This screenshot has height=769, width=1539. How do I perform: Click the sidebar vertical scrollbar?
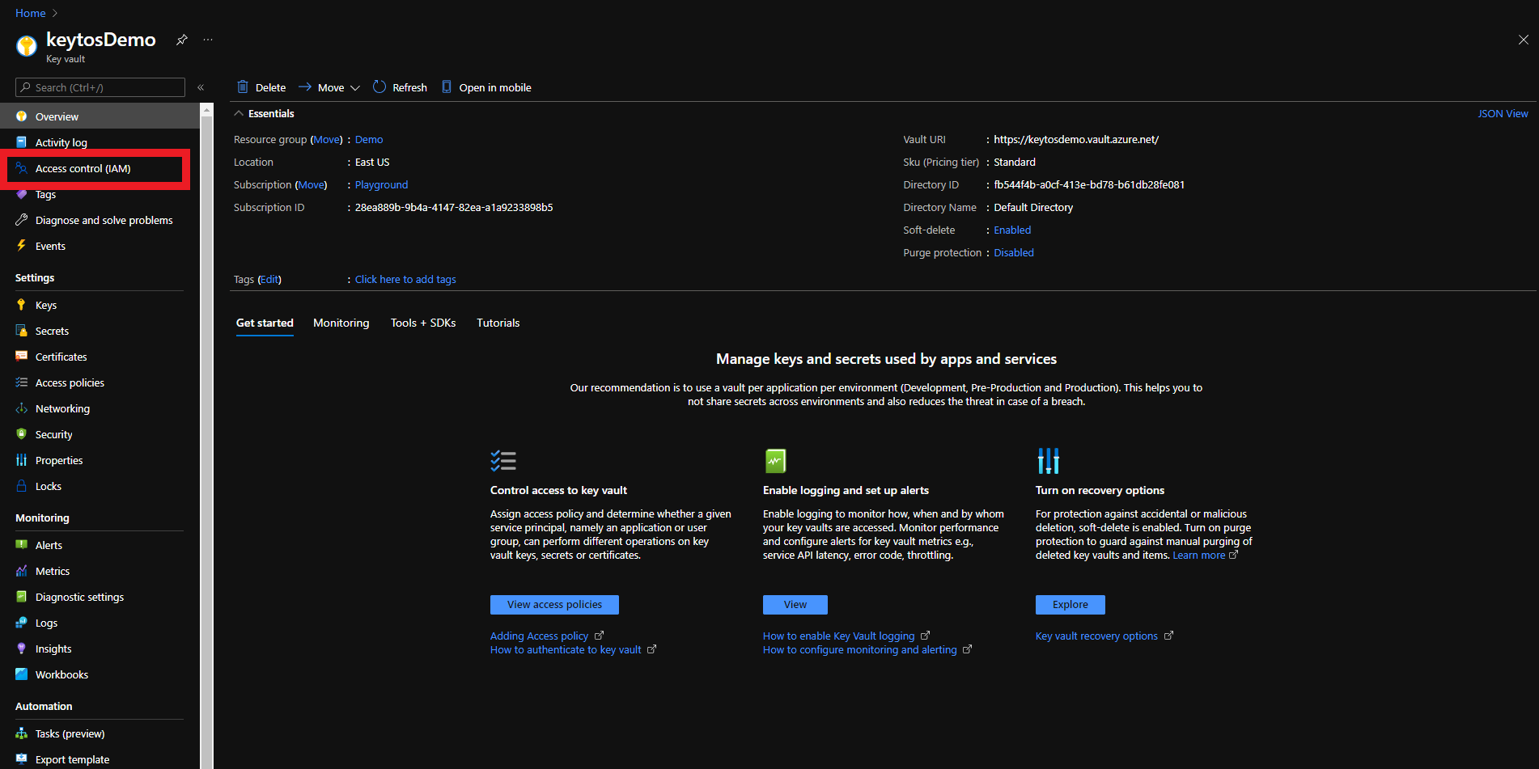[x=207, y=441]
